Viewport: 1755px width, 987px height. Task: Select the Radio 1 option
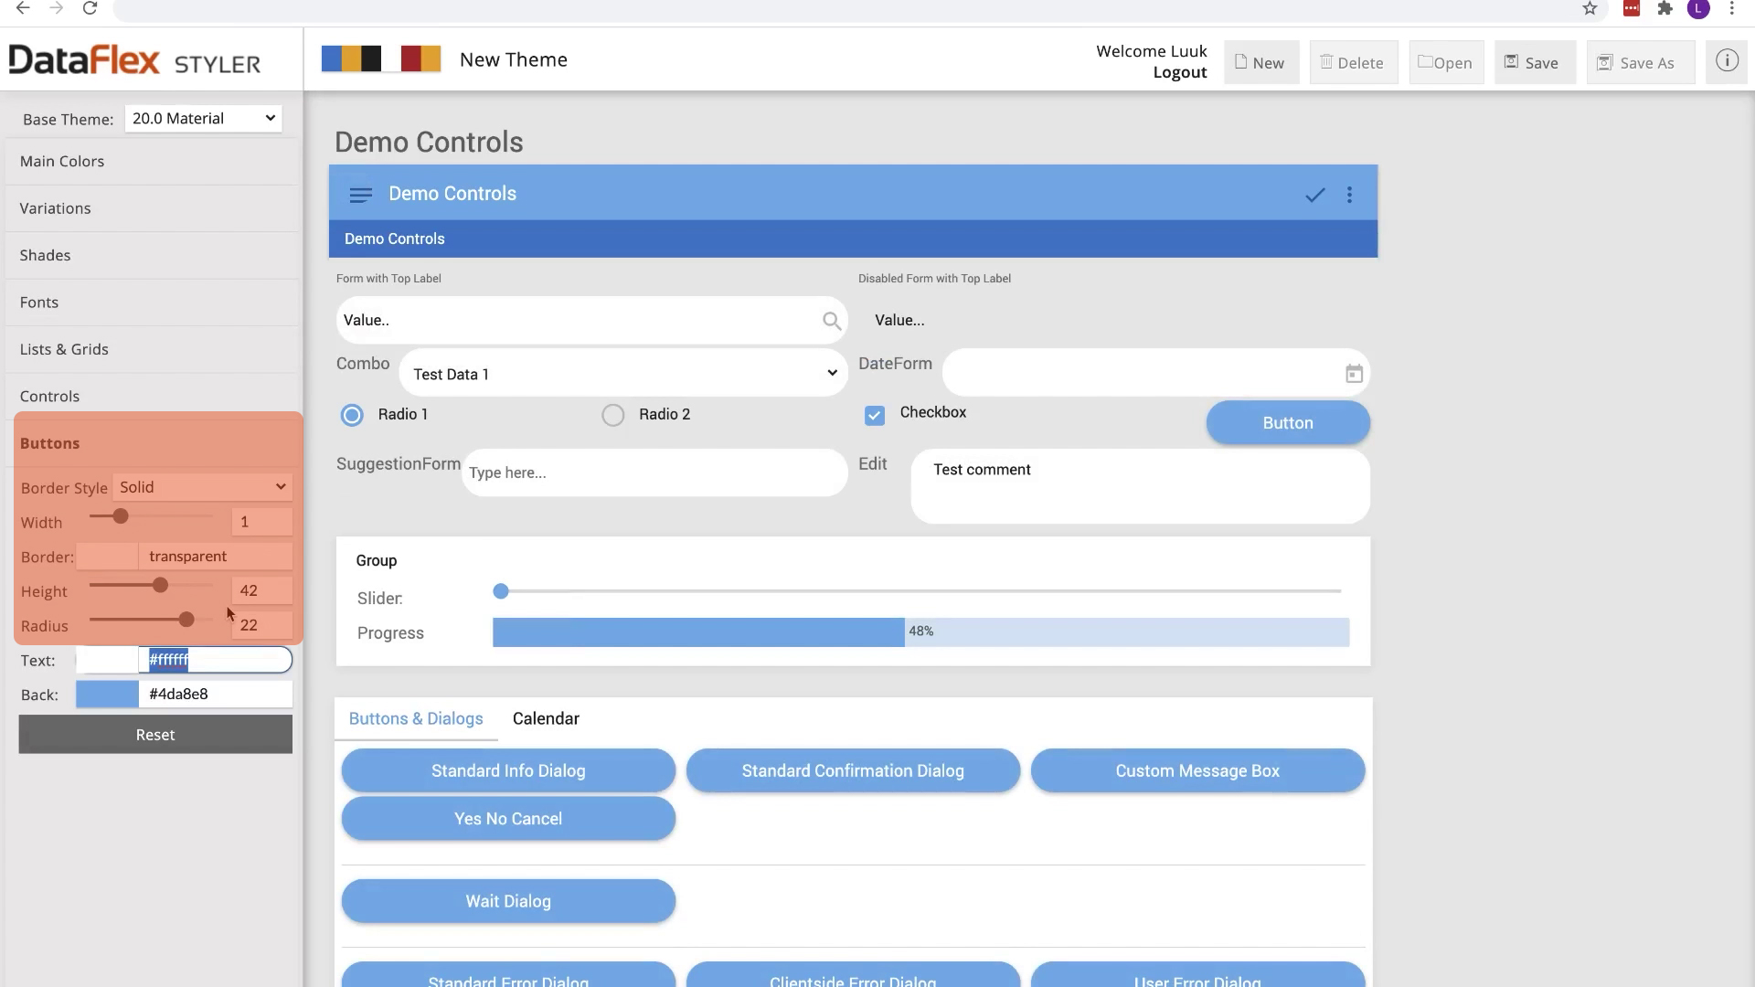click(x=352, y=415)
